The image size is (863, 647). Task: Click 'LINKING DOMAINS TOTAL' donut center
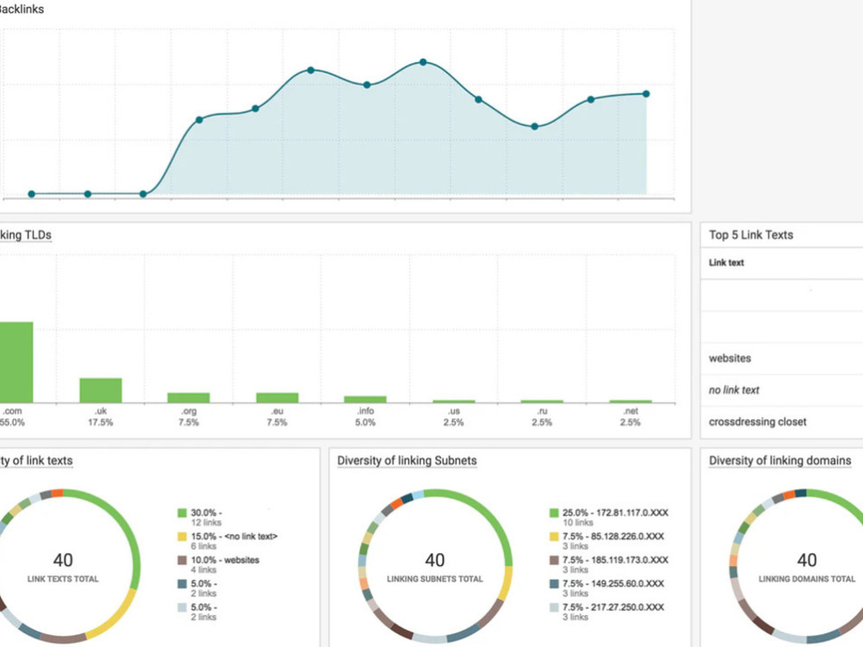[x=807, y=579]
